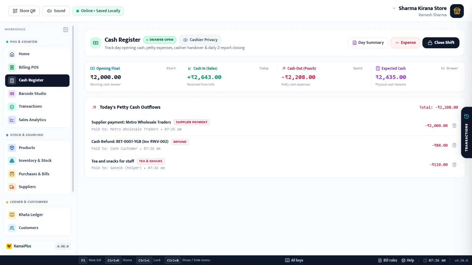The image size is (472, 265).
Task: Click the -₹88.00 refund amount
Action: coord(440,145)
